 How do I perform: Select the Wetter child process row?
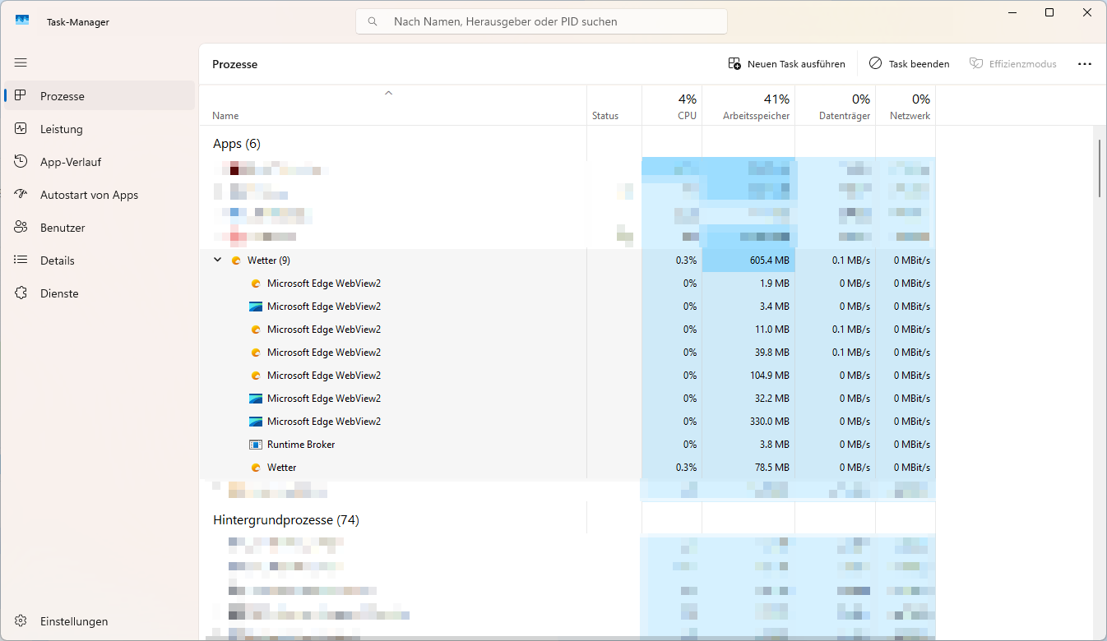pos(567,468)
